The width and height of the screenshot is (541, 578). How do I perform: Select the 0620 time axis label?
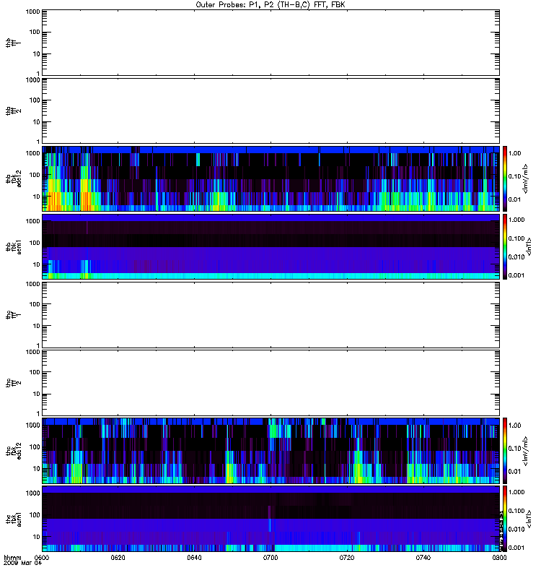(118, 558)
